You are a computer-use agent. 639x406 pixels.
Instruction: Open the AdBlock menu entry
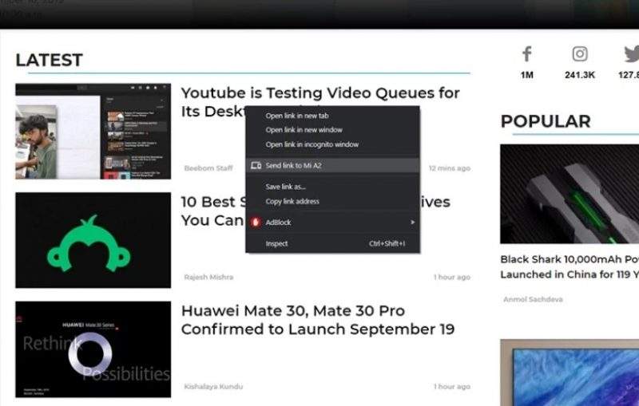(332, 222)
